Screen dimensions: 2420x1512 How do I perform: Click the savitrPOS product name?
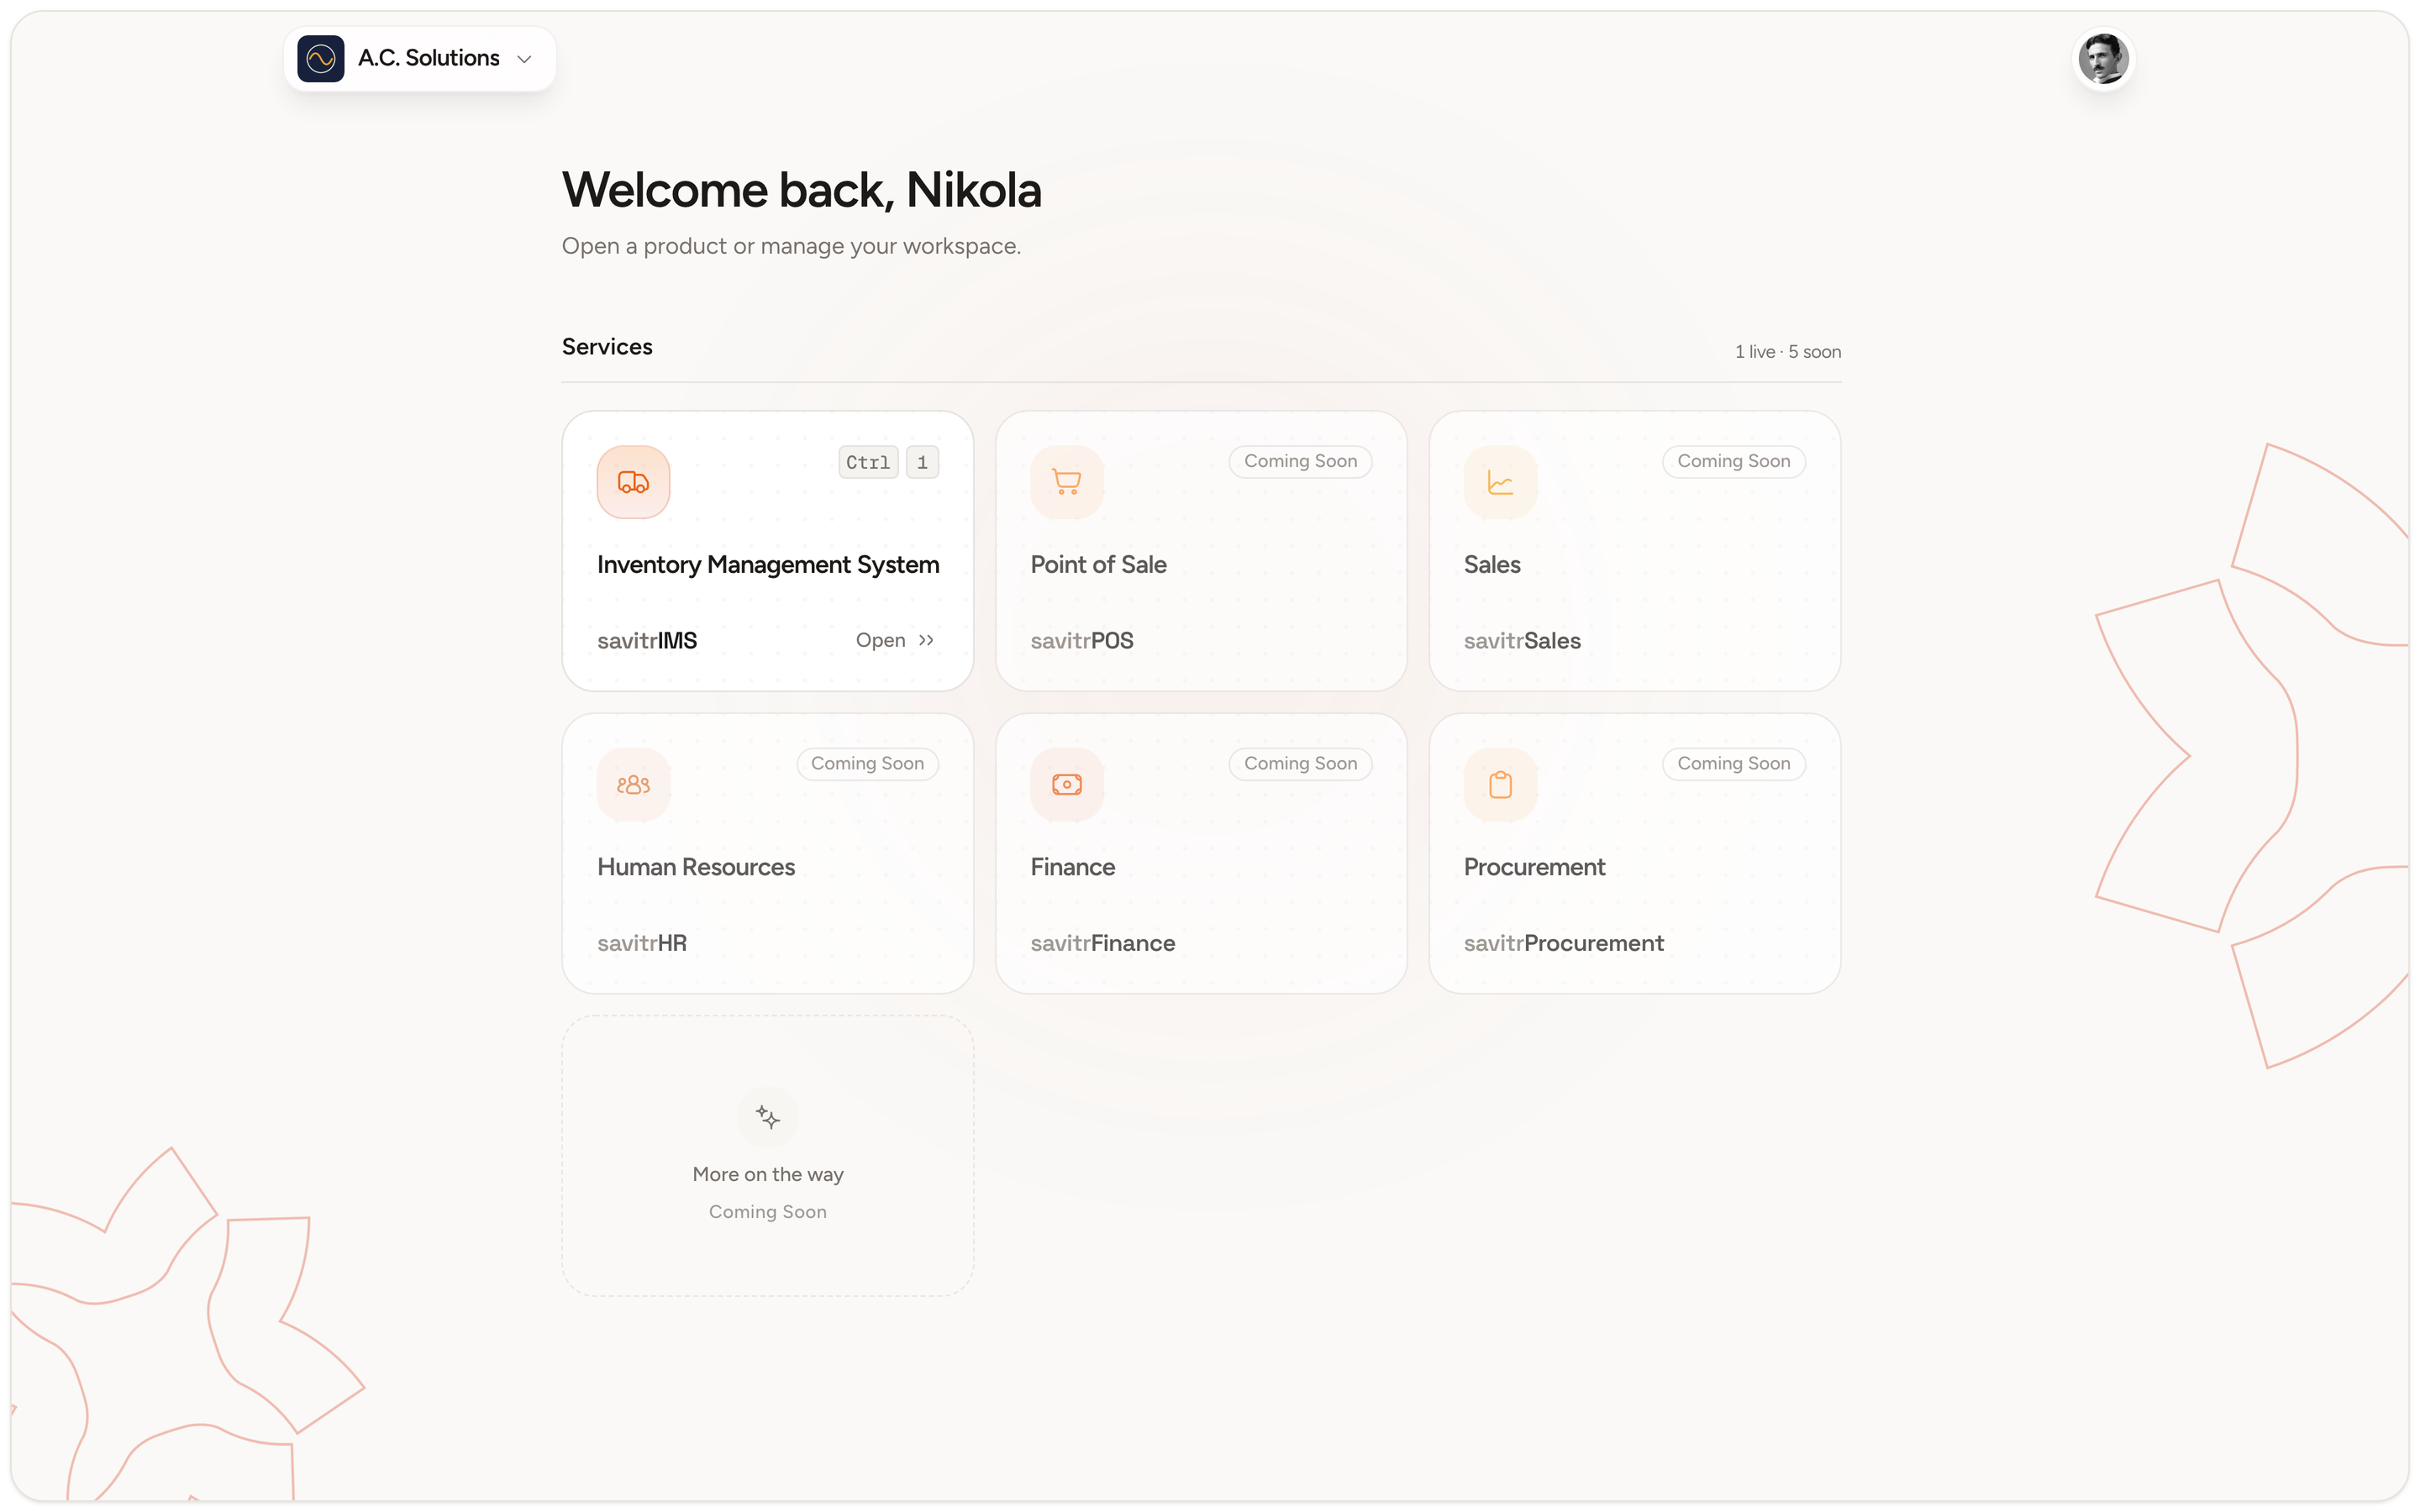1082,641
